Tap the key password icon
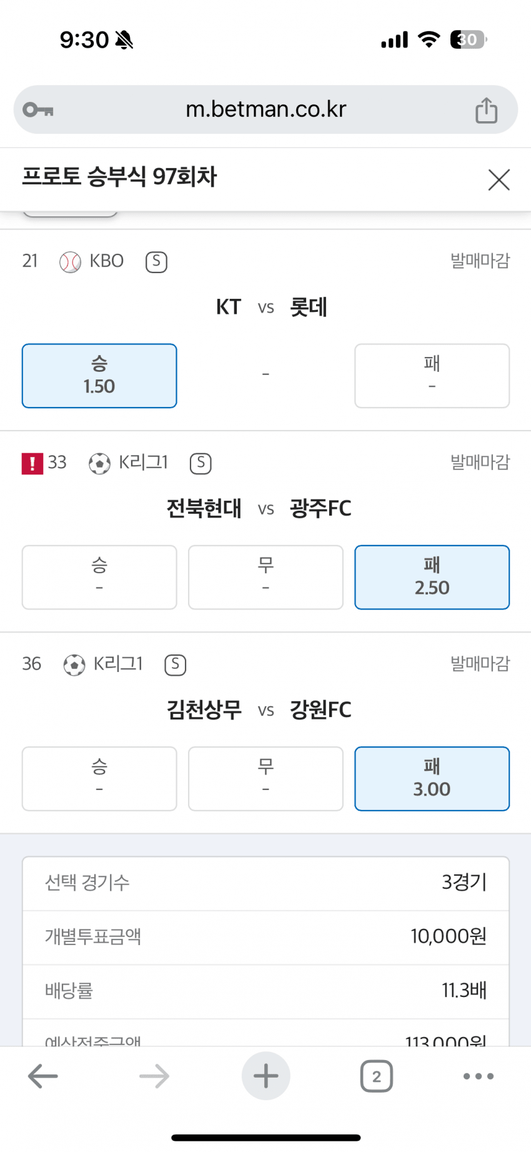This screenshot has width=531, height=1152. tap(37, 110)
